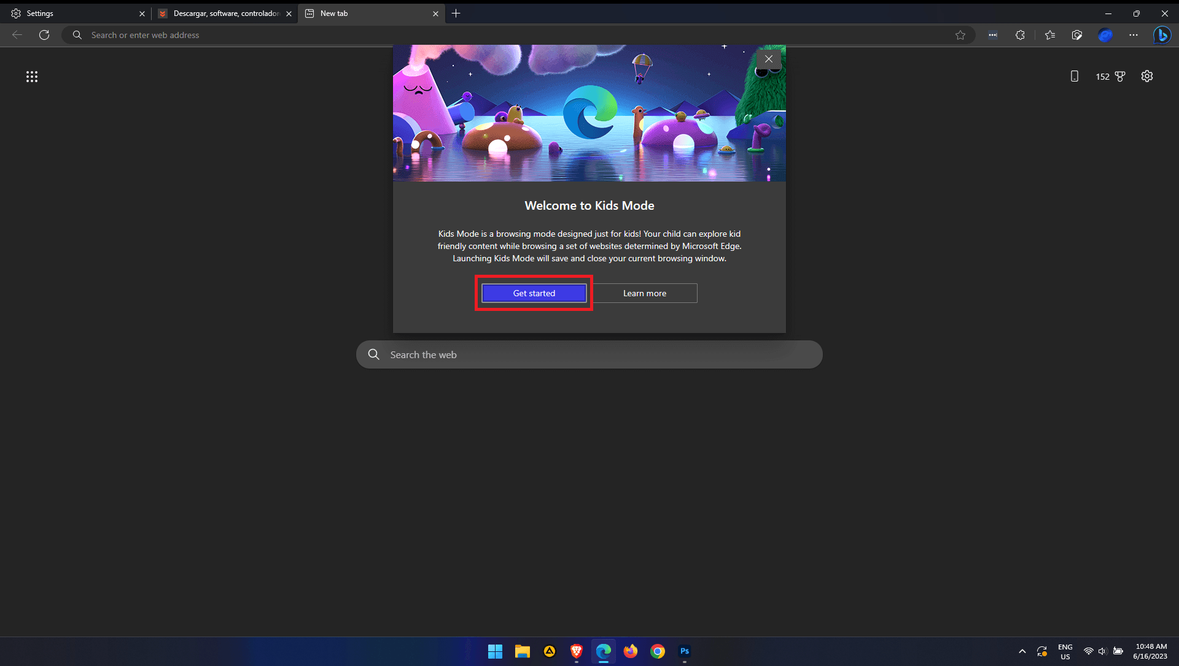Show hidden system tray icons
Viewport: 1179px width, 666px height.
[1022, 651]
